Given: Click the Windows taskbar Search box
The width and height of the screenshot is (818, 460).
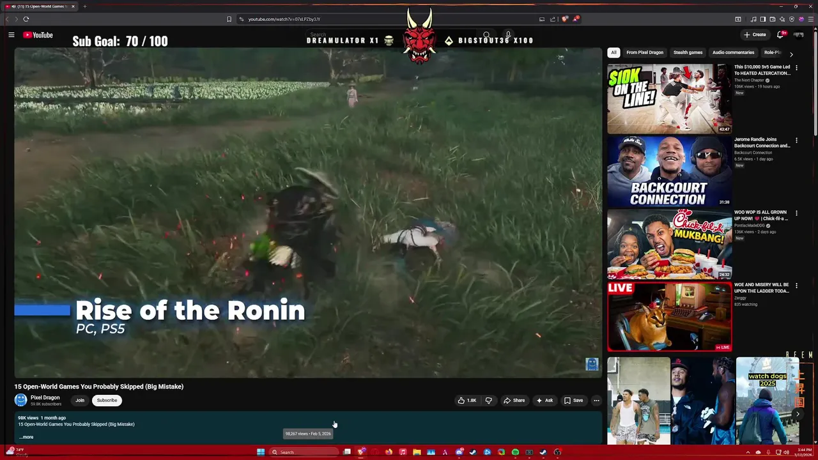Looking at the screenshot, I should click(x=304, y=452).
